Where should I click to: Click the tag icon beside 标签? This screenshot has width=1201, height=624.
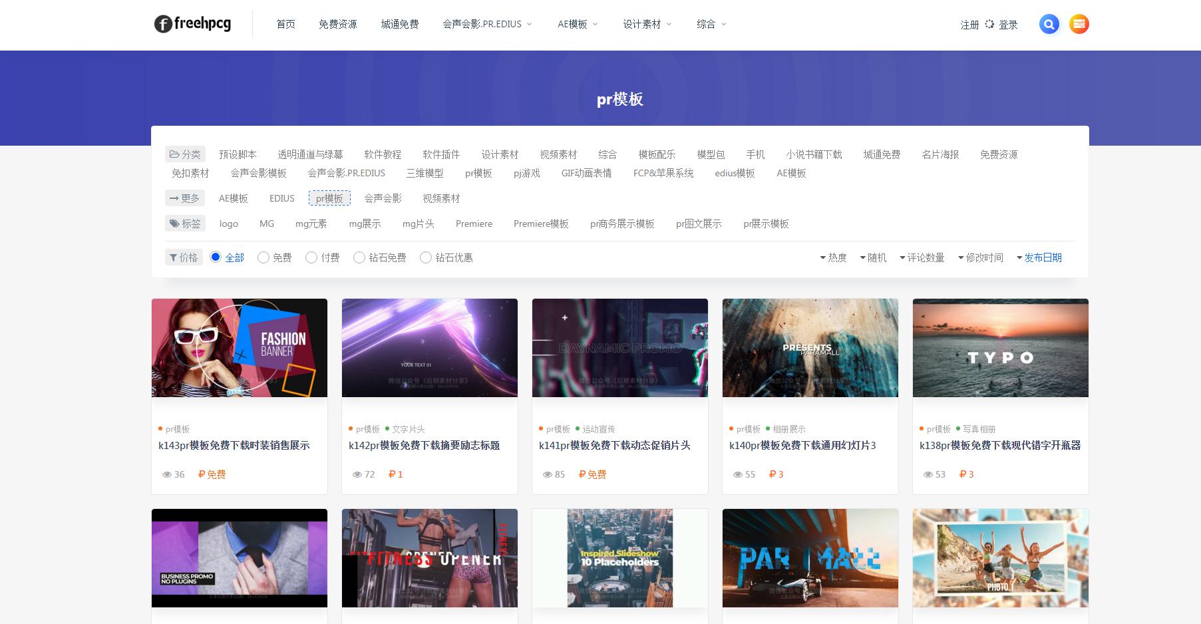click(x=174, y=223)
